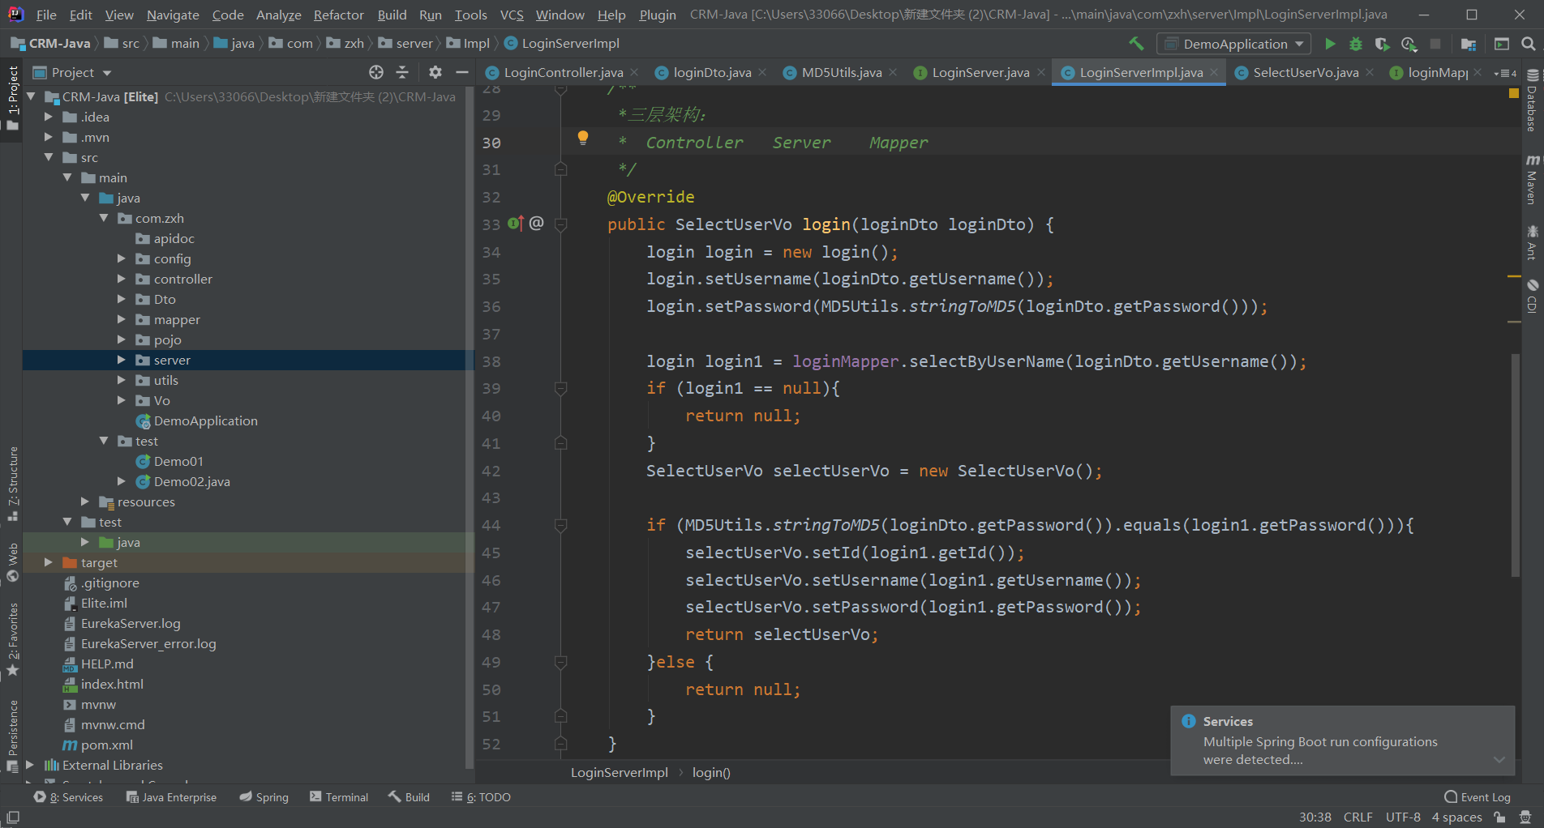The width and height of the screenshot is (1544, 828).
Task: Click intention lightbulb on line 30
Action: point(582,138)
